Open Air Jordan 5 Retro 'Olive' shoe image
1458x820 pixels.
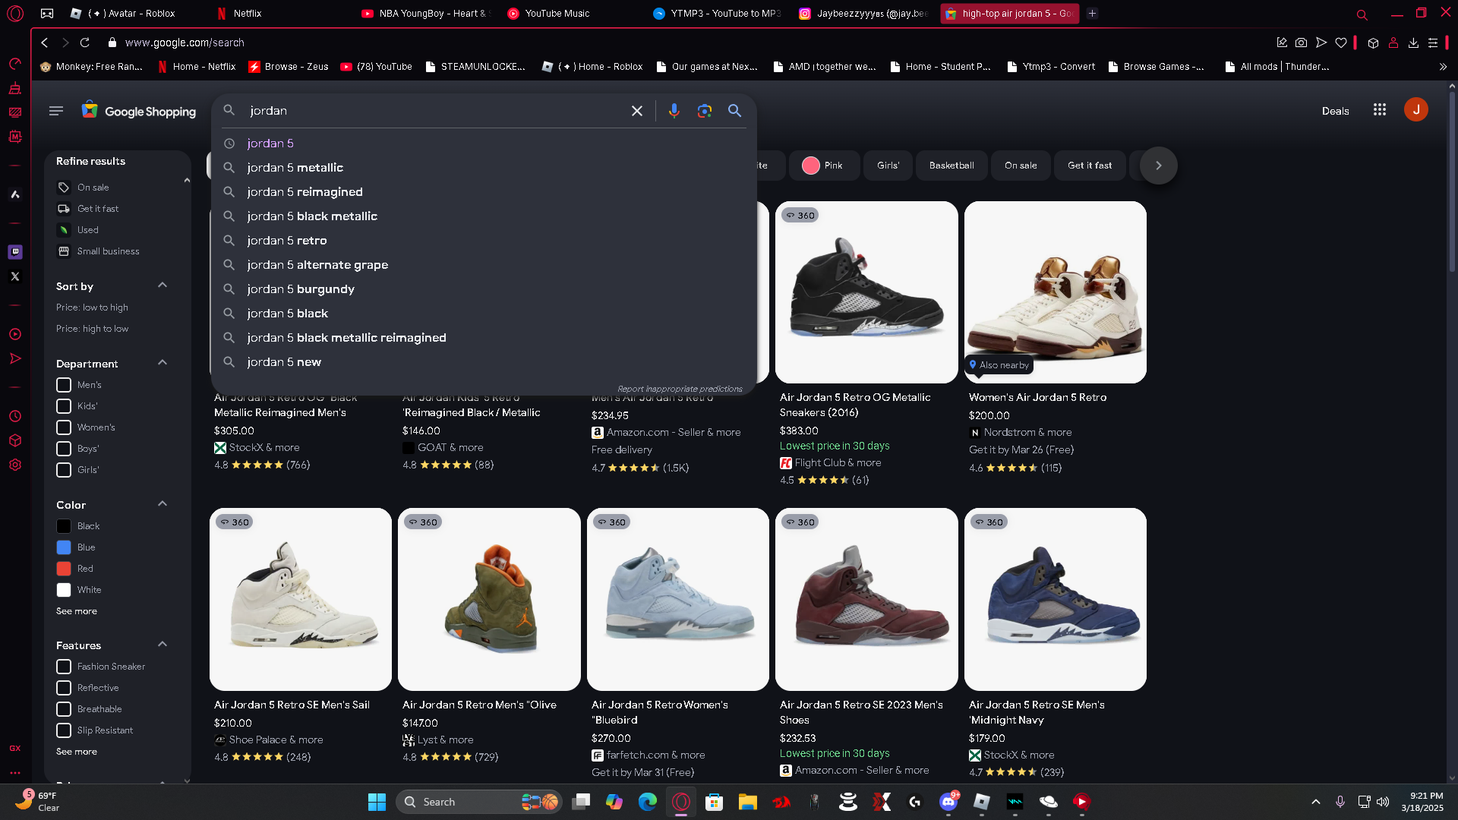[x=489, y=599]
